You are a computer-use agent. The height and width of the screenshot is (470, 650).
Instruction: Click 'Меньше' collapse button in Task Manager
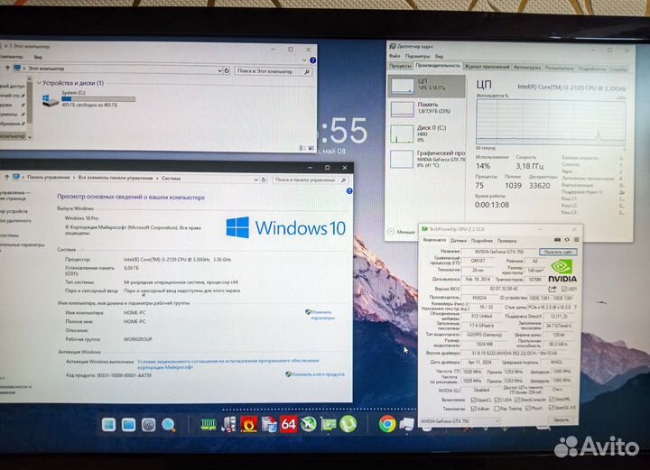point(401,232)
